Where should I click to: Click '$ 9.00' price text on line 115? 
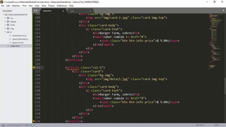[162, 41]
